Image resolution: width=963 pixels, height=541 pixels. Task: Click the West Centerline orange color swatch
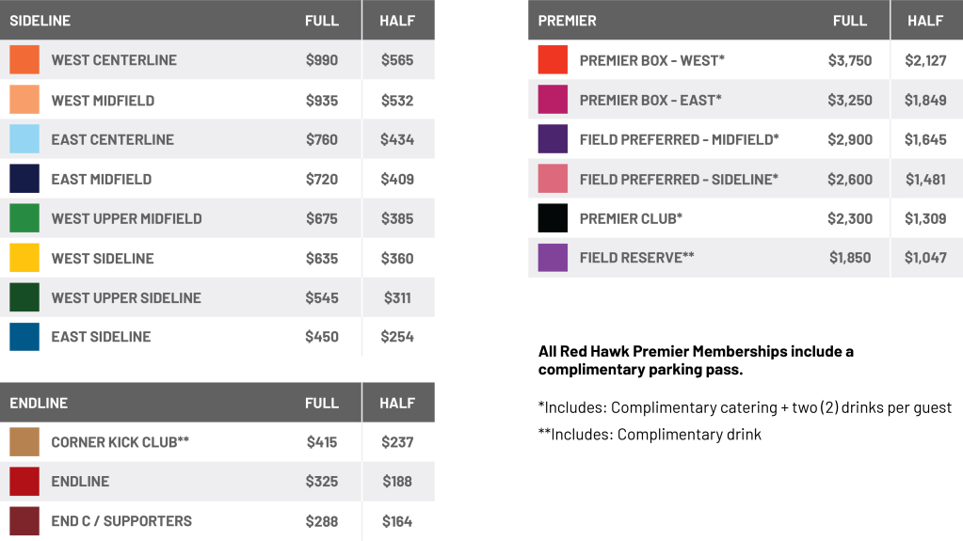pos(24,59)
